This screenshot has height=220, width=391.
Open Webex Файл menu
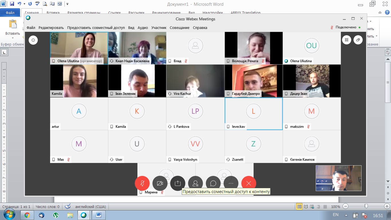point(31,27)
